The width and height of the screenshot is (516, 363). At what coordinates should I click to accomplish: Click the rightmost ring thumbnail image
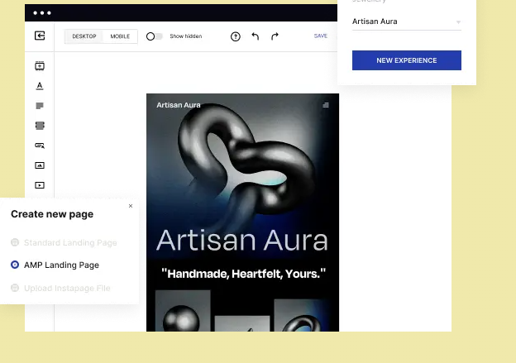(x=302, y=315)
